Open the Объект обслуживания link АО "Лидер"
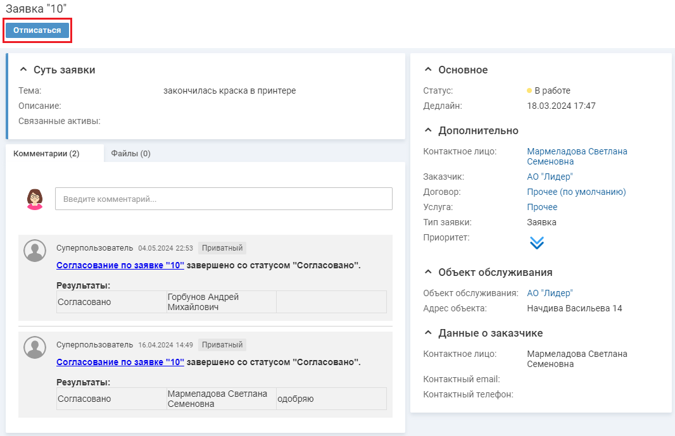The height and width of the screenshot is (436, 675). [x=549, y=293]
